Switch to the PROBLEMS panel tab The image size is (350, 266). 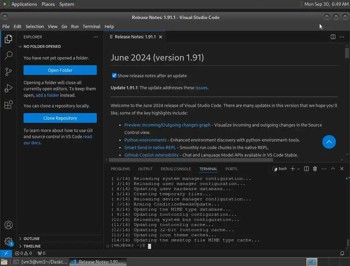[x=120, y=169]
